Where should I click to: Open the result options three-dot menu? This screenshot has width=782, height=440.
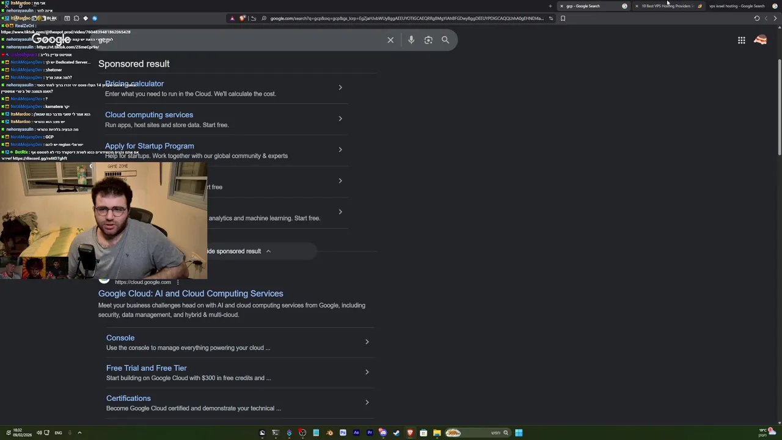point(178,282)
